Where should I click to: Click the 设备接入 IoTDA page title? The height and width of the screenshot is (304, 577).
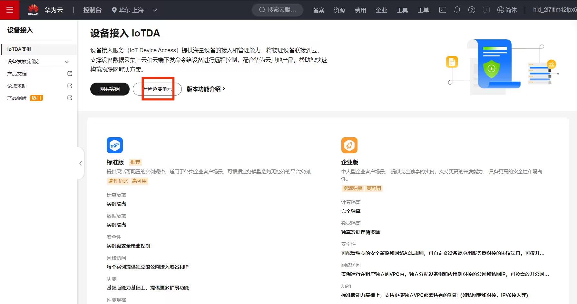[125, 33]
